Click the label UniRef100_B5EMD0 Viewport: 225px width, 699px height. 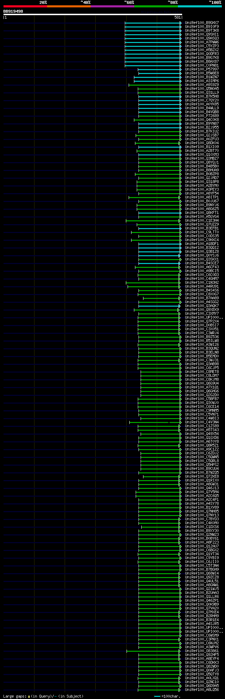pyautogui.click(x=202, y=356)
